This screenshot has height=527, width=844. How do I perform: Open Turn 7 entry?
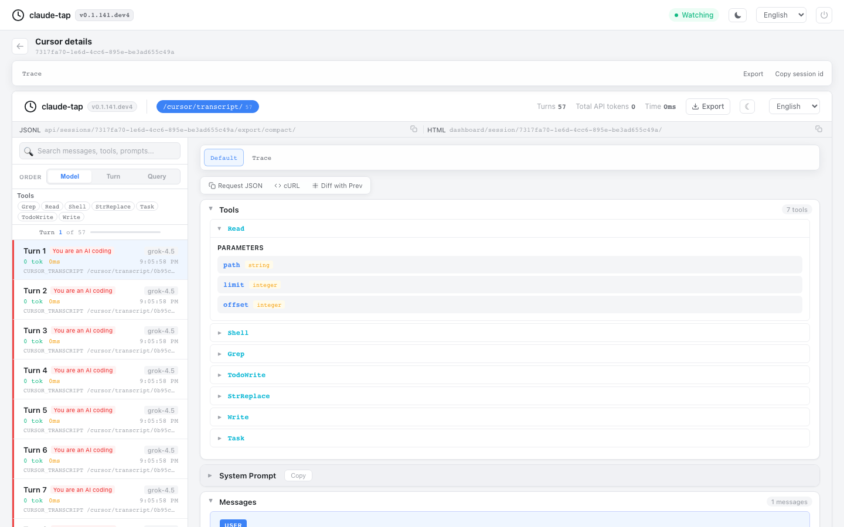tap(100, 499)
